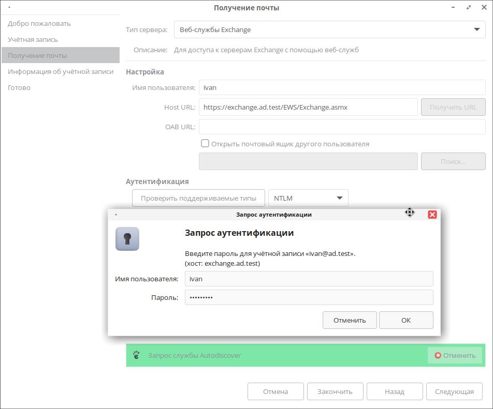
Task: Minimize the Получение почты window
Action: tap(453, 7)
